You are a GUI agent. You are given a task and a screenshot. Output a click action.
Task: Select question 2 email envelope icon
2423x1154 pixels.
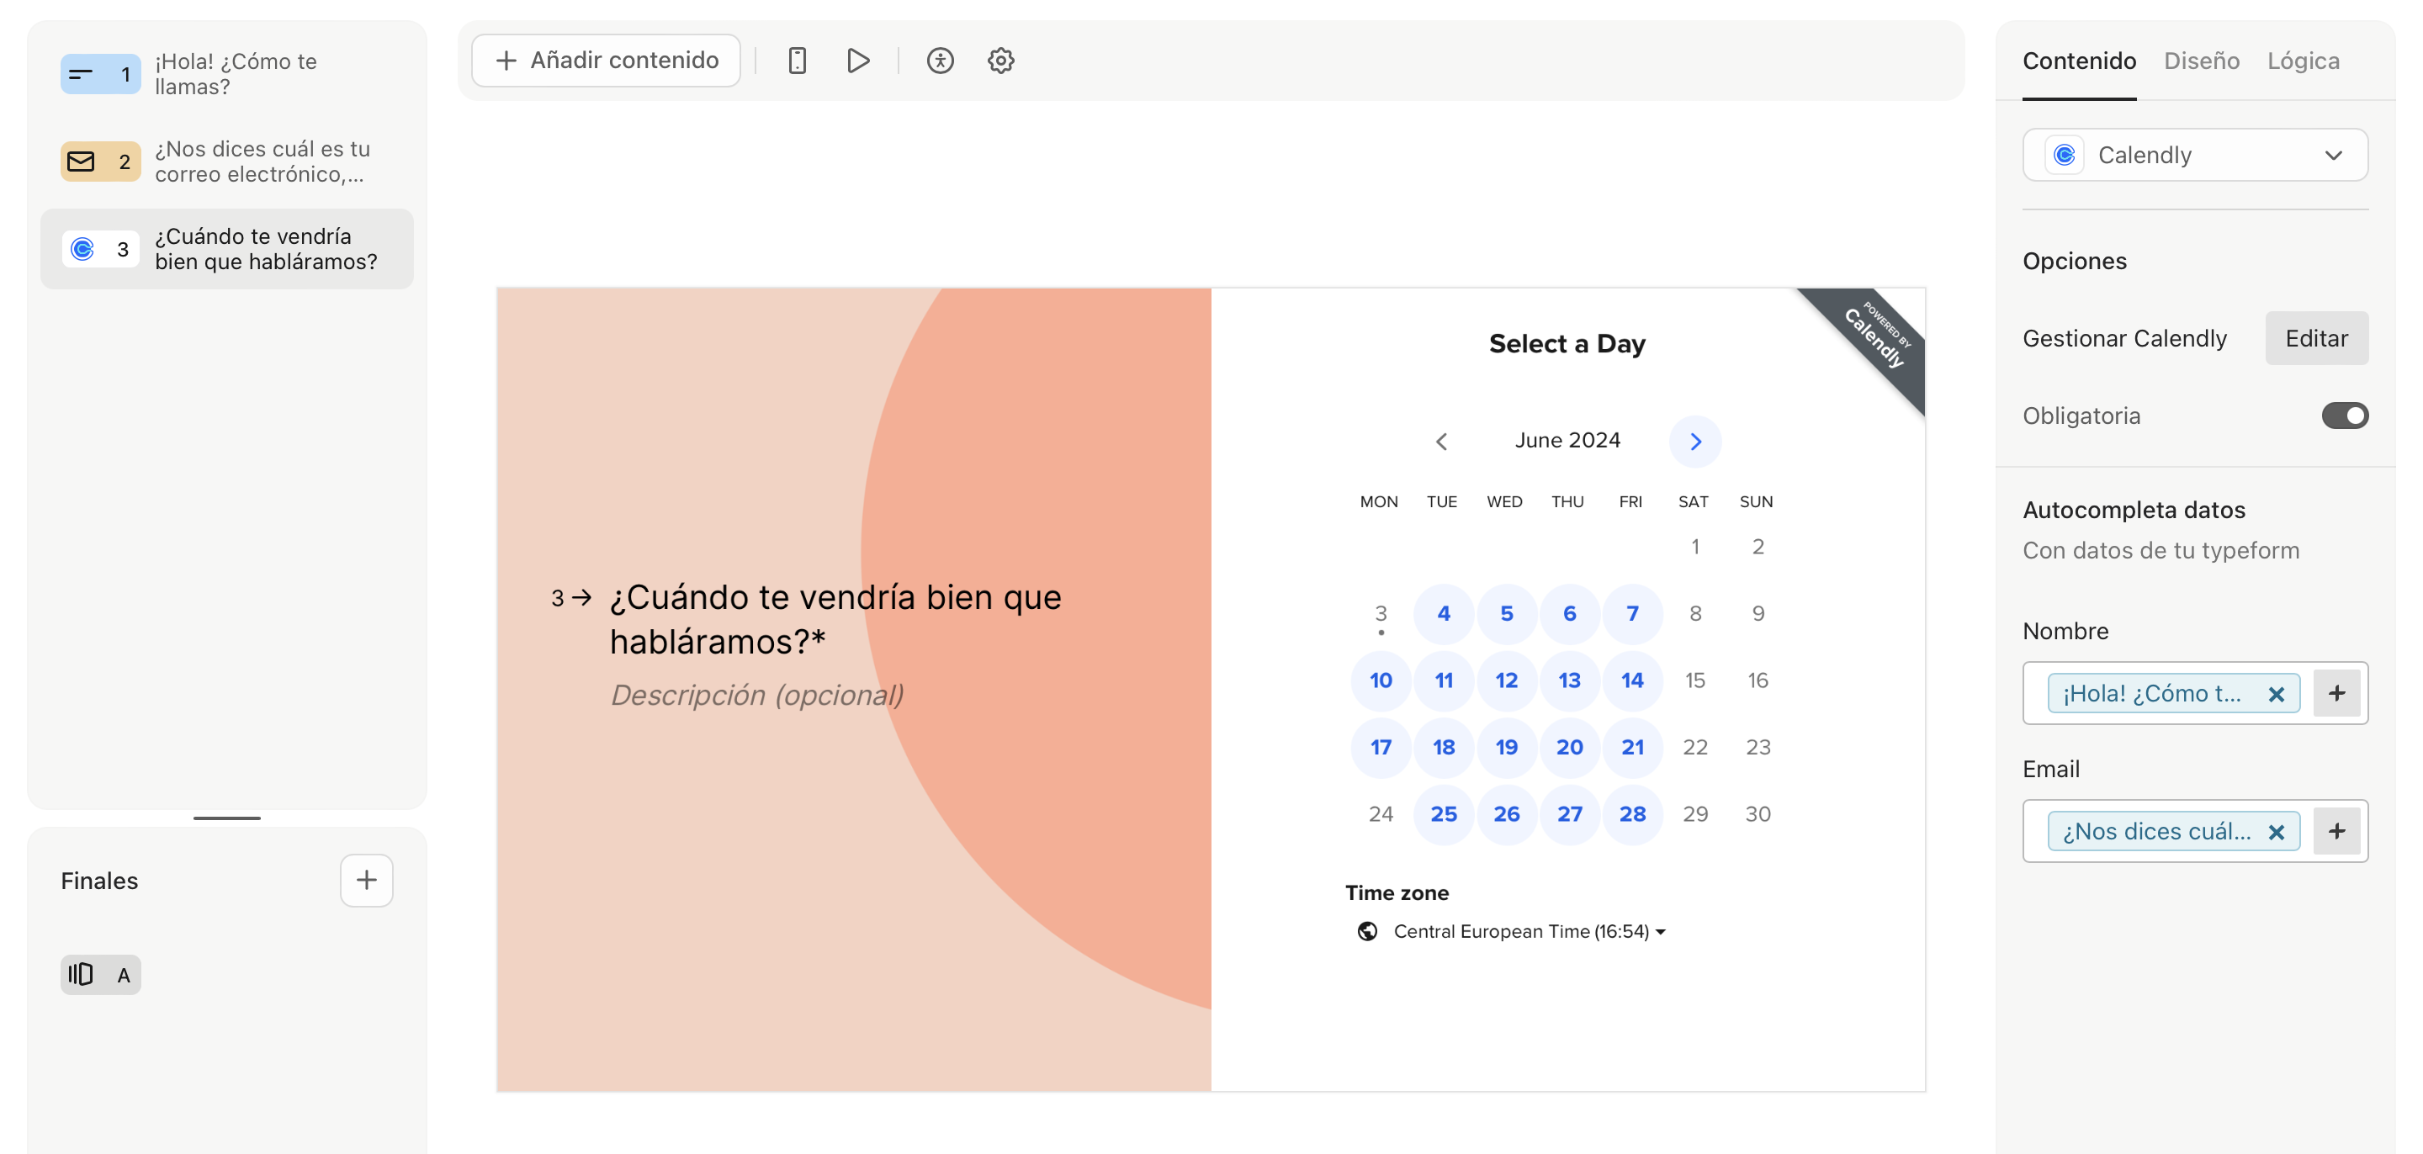[101, 161]
